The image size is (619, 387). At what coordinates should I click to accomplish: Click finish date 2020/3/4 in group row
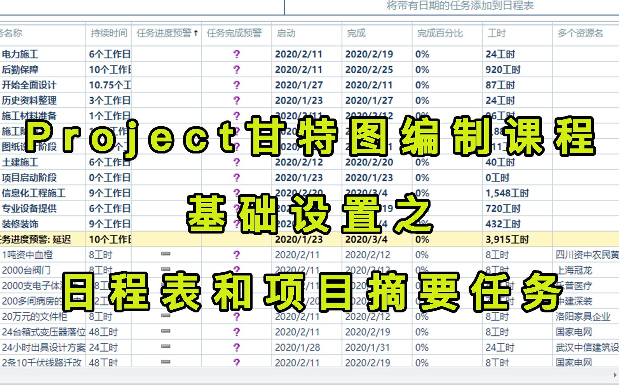366,239
